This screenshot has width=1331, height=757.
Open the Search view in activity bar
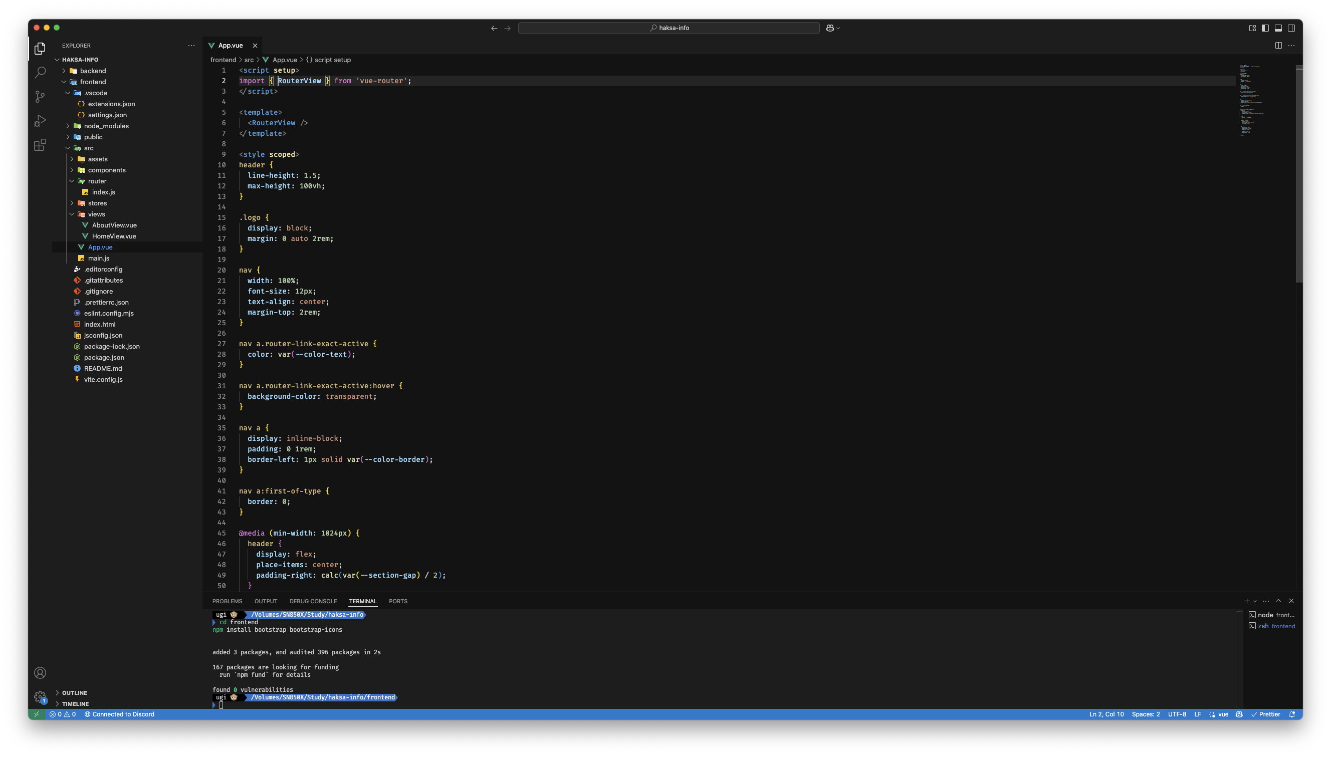coord(40,72)
